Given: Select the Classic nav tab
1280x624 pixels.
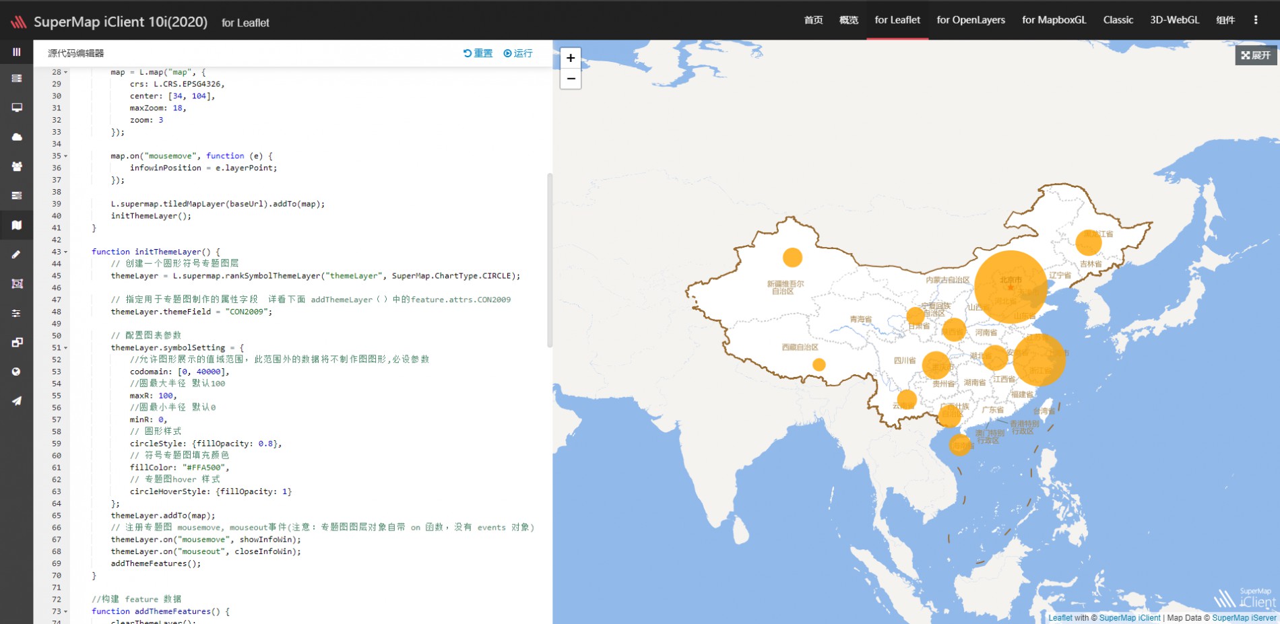Looking at the screenshot, I should [x=1118, y=20].
